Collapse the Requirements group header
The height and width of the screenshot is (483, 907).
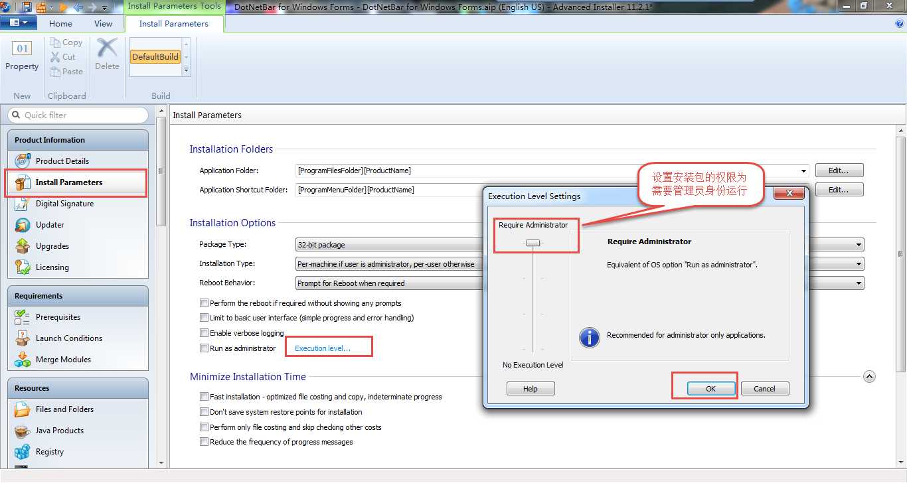point(78,296)
